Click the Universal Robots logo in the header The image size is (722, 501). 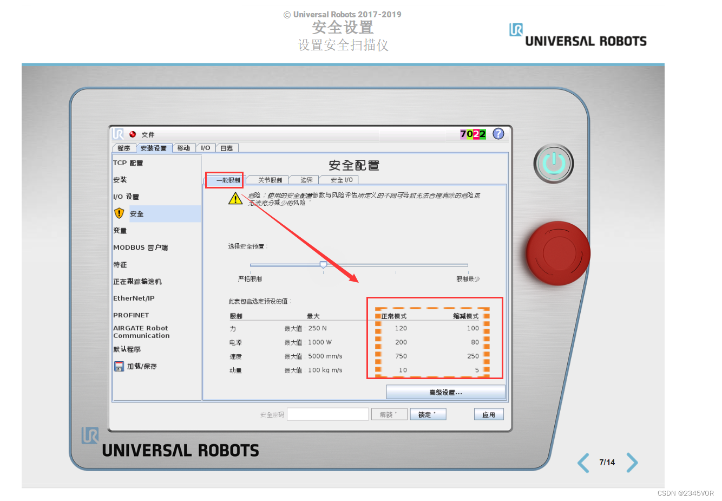click(x=577, y=35)
